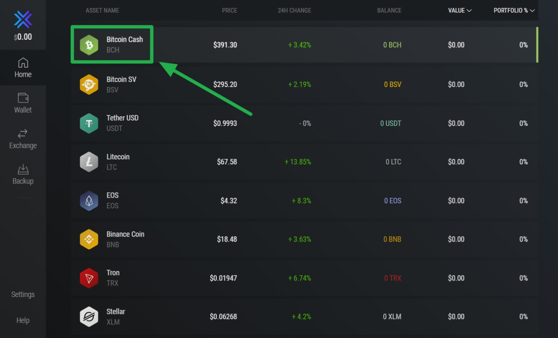Click the + 4.2% change value
This screenshot has width=558, height=338.
(x=301, y=316)
